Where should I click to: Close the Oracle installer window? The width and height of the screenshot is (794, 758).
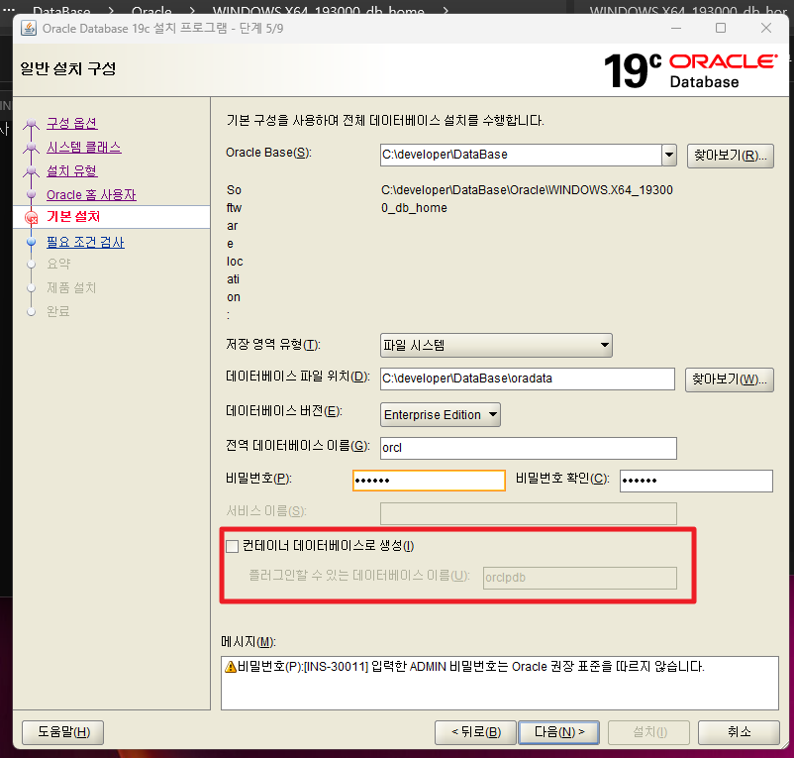pyautogui.click(x=766, y=28)
